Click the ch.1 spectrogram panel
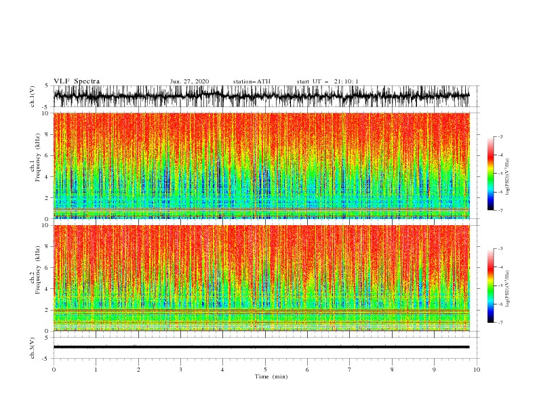 (x=262, y=165)
